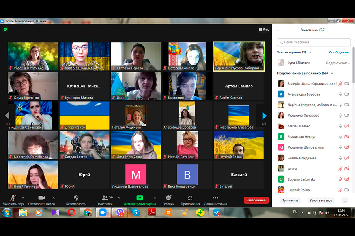Collapse the Зал ожидания waiting room section
The width and height of the screenshot is (355, 236).
(x=310, y=52)
